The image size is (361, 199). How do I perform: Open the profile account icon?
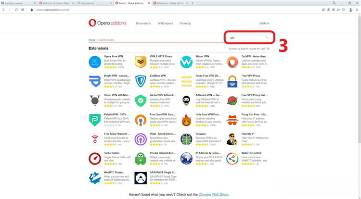click(x=350, y=10)
